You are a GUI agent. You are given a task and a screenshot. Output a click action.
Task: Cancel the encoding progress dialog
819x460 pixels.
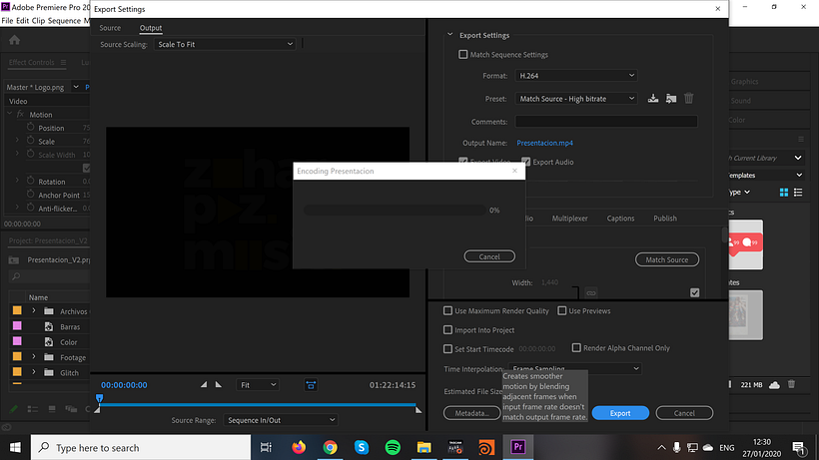pos(489,256)
